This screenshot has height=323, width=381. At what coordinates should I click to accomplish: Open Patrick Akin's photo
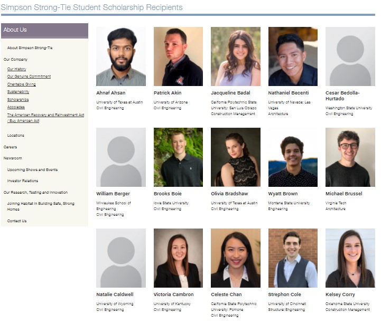pyautogui.click(x=179, y=56)
